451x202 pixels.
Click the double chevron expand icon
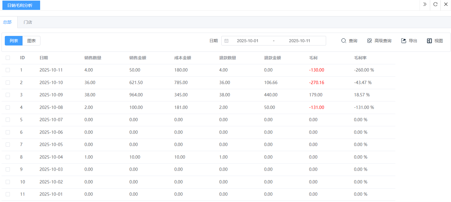click(425, 4)
